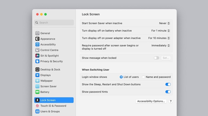Open Users & Groups sidebar item
This screenshot has height=116, width=208.
50,111
